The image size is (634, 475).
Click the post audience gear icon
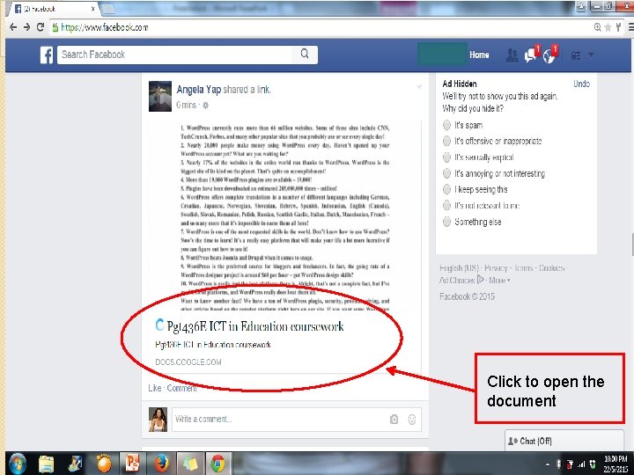(x=206, y=106)
